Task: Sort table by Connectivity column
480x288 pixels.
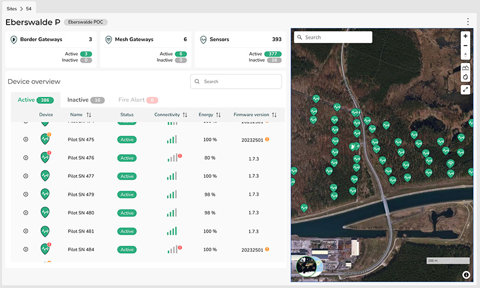Action: point(185,115)
